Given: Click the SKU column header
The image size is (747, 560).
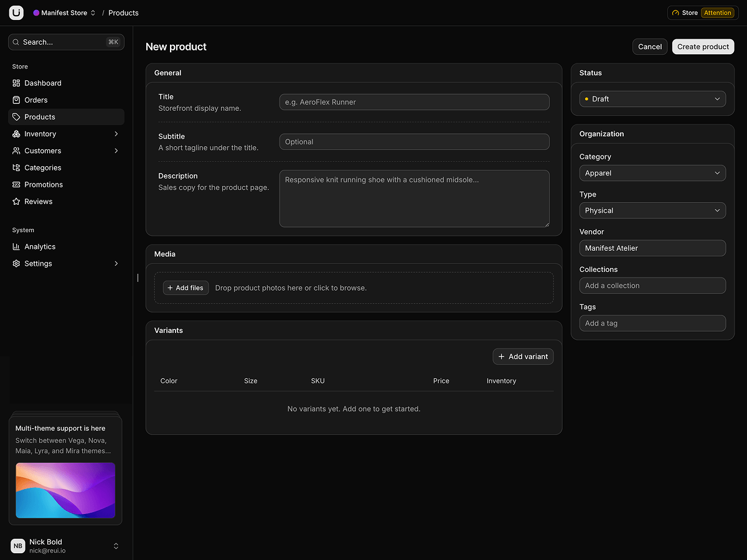Looking at the screenshot, I should (x=317, y=381).
